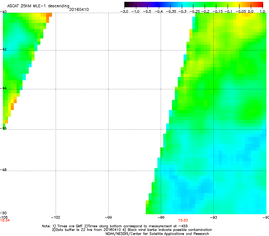Click the -99 longitude axis label
The height and width of the screenshot is (236, 269).
pyautogui.click(x=108, y=217)
